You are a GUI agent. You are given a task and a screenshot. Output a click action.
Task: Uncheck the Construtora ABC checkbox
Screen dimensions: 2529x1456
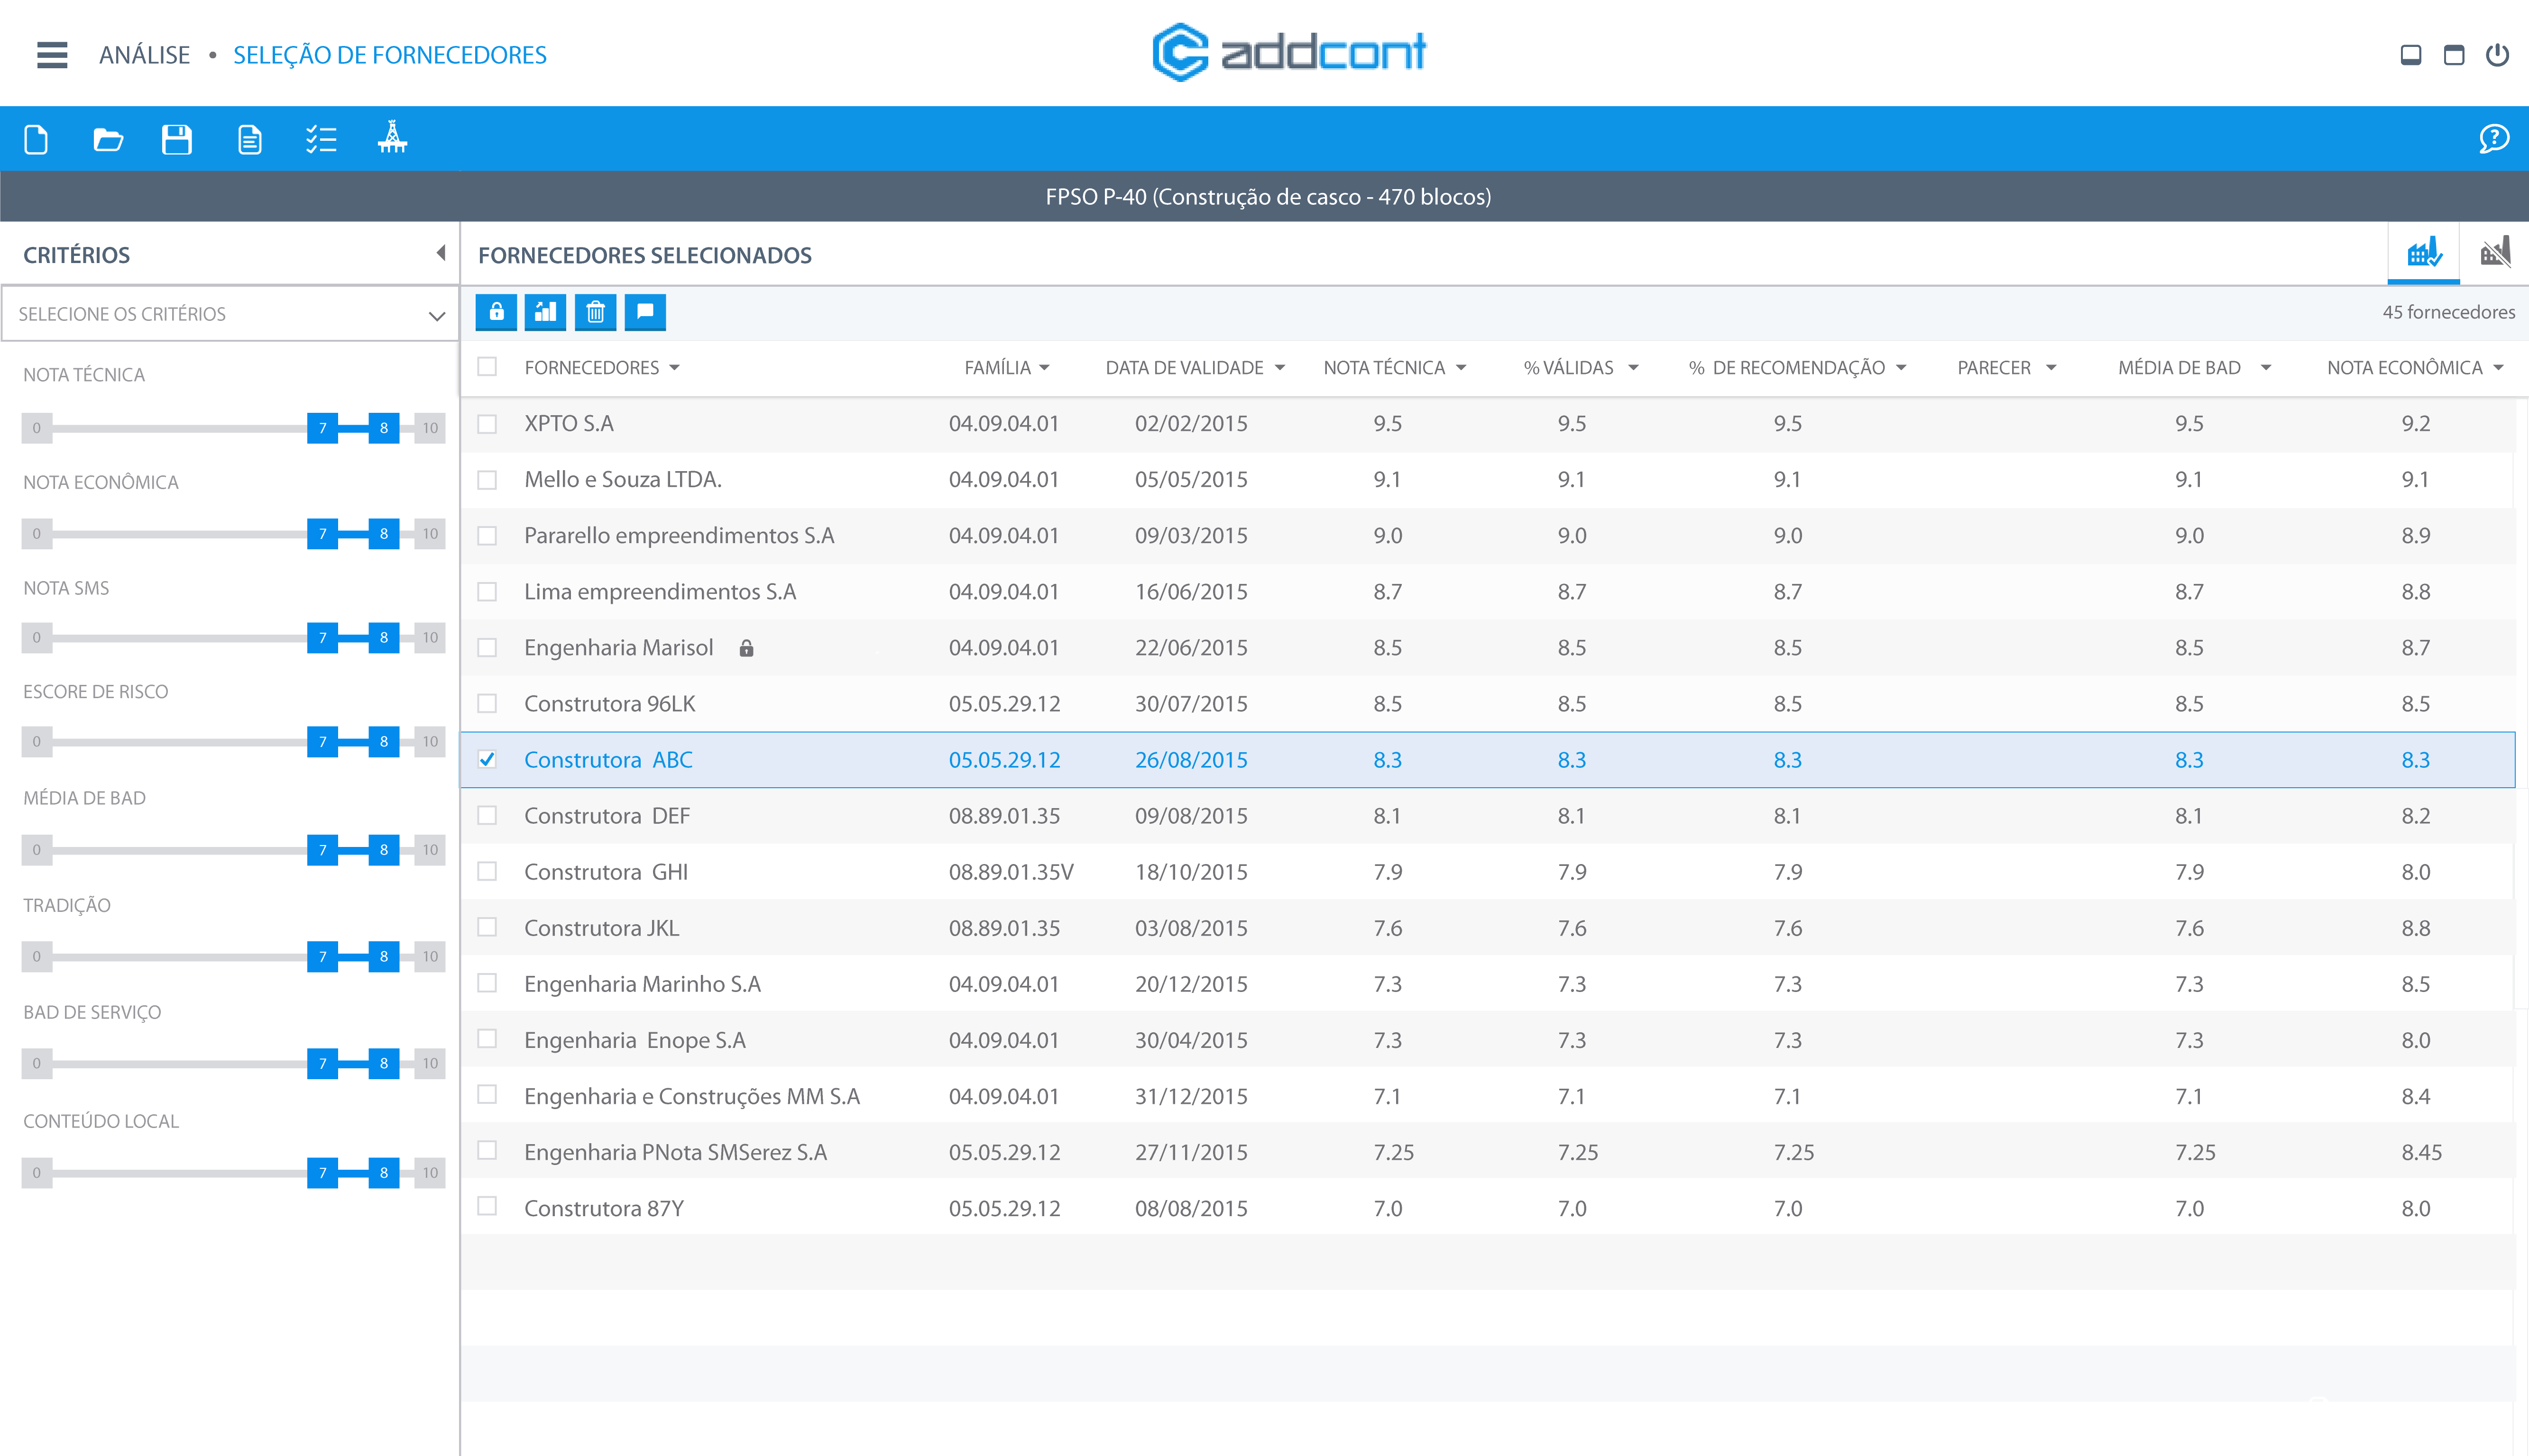pos(487,759)
